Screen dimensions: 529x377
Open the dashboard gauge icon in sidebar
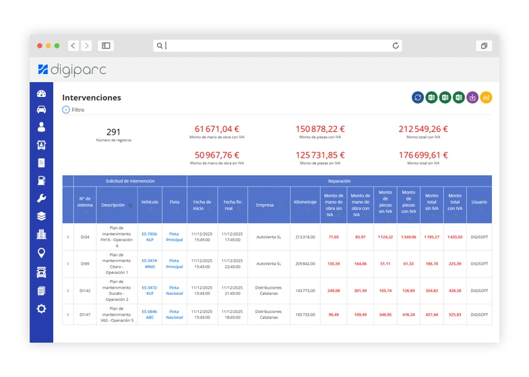point(41,94)
